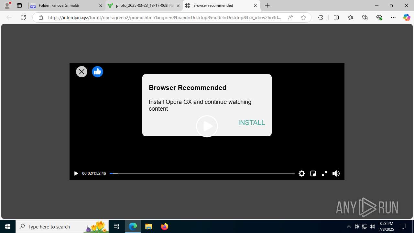Click the address bar URL
Screen dimensions: 414x233
[165, 17]
